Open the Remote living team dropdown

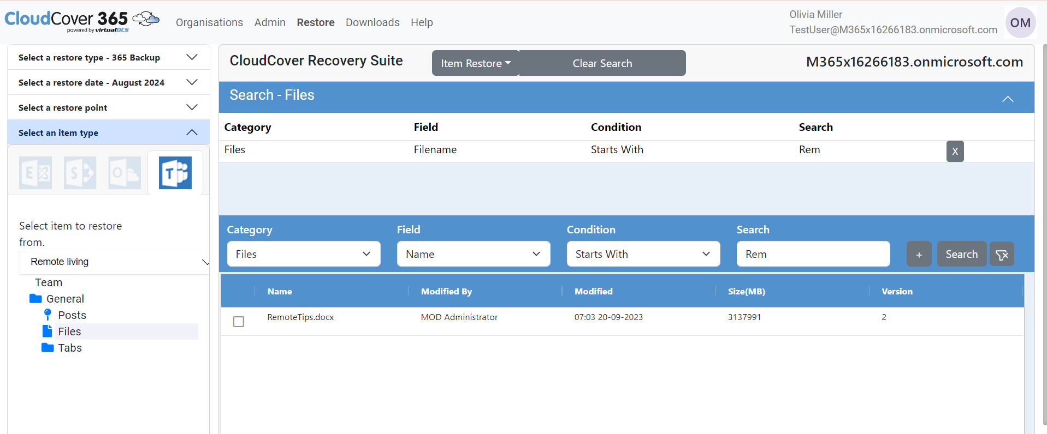click(114, 262)
